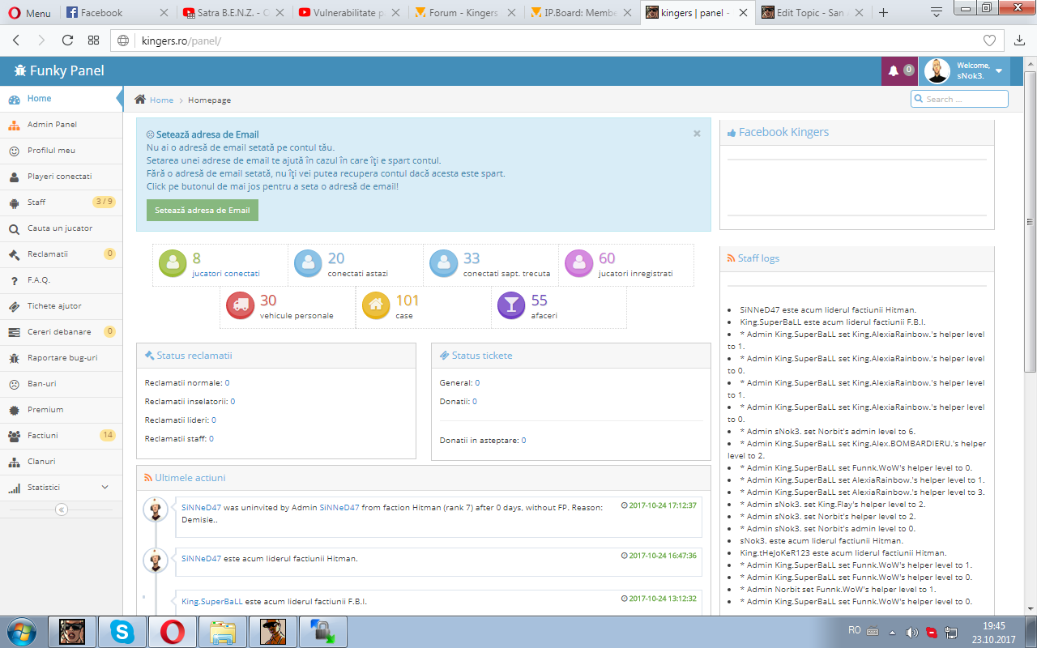Open the Windows Start button
1037x648 pixels.
point(21,631)
